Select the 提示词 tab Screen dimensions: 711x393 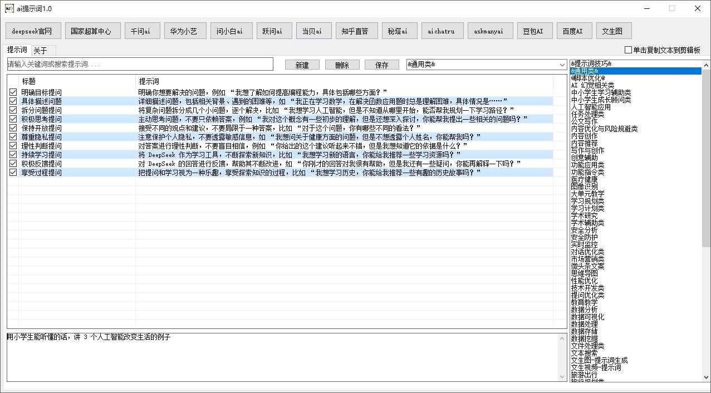pos(17,50)
